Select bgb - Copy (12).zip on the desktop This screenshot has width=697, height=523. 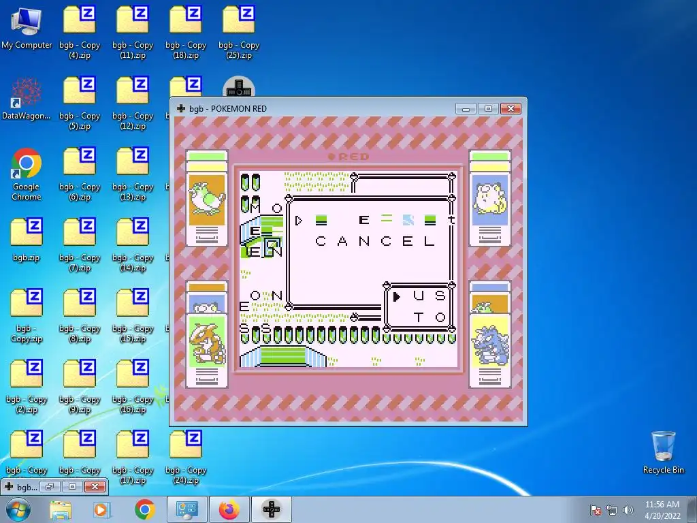(133, 104)
